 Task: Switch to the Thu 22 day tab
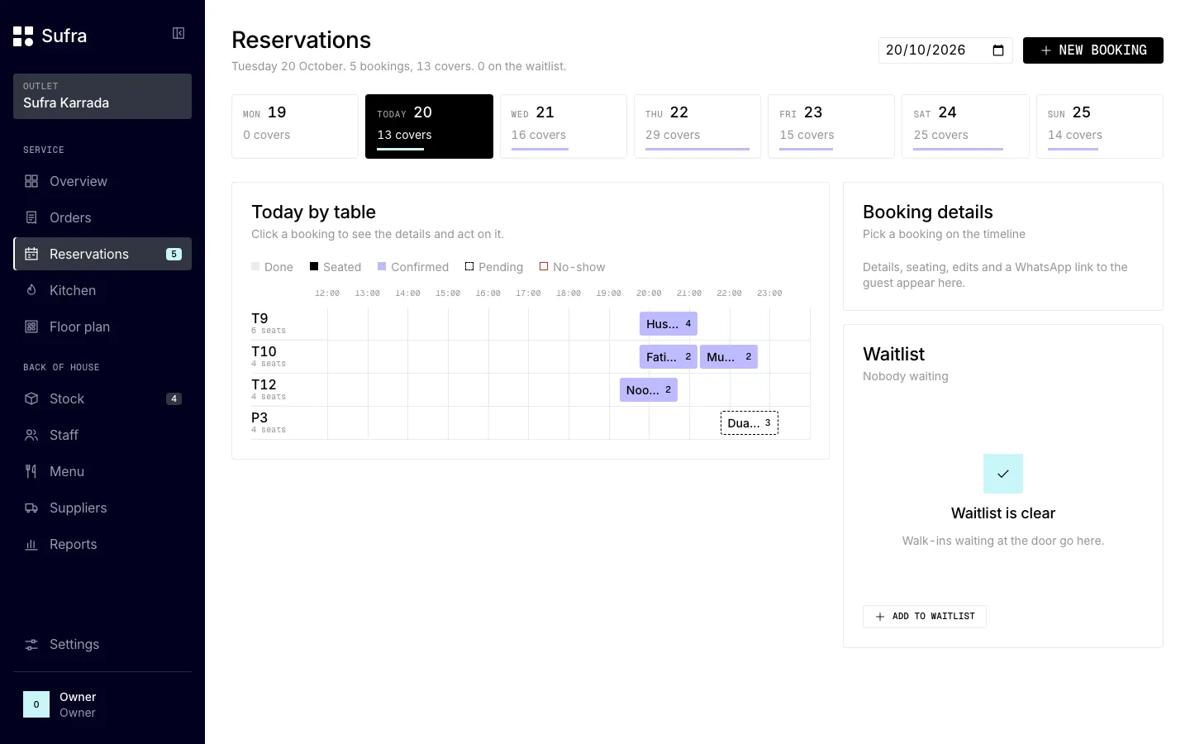(697, 126)
